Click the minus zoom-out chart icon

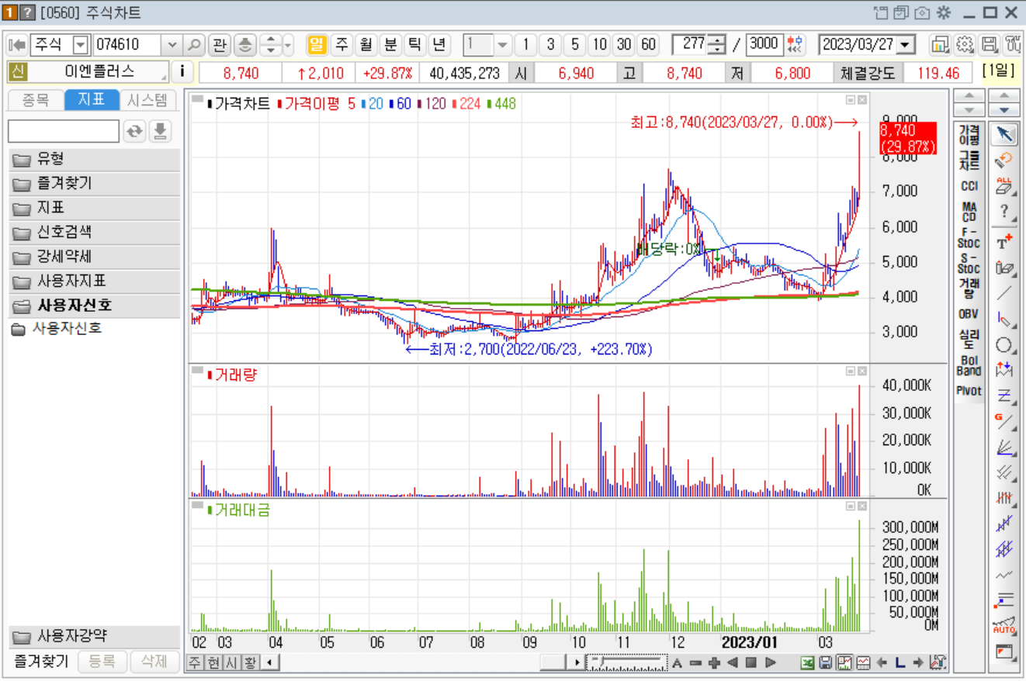695,662
